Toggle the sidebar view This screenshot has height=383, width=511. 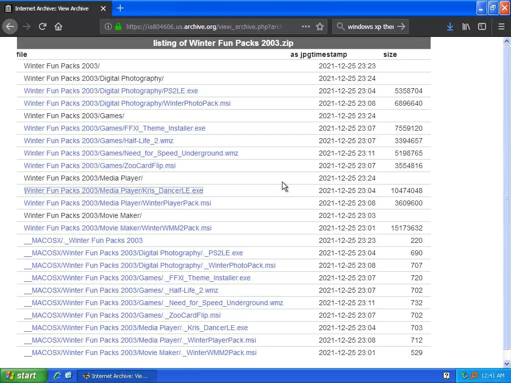pyautogui.click(x=482, y=26)
